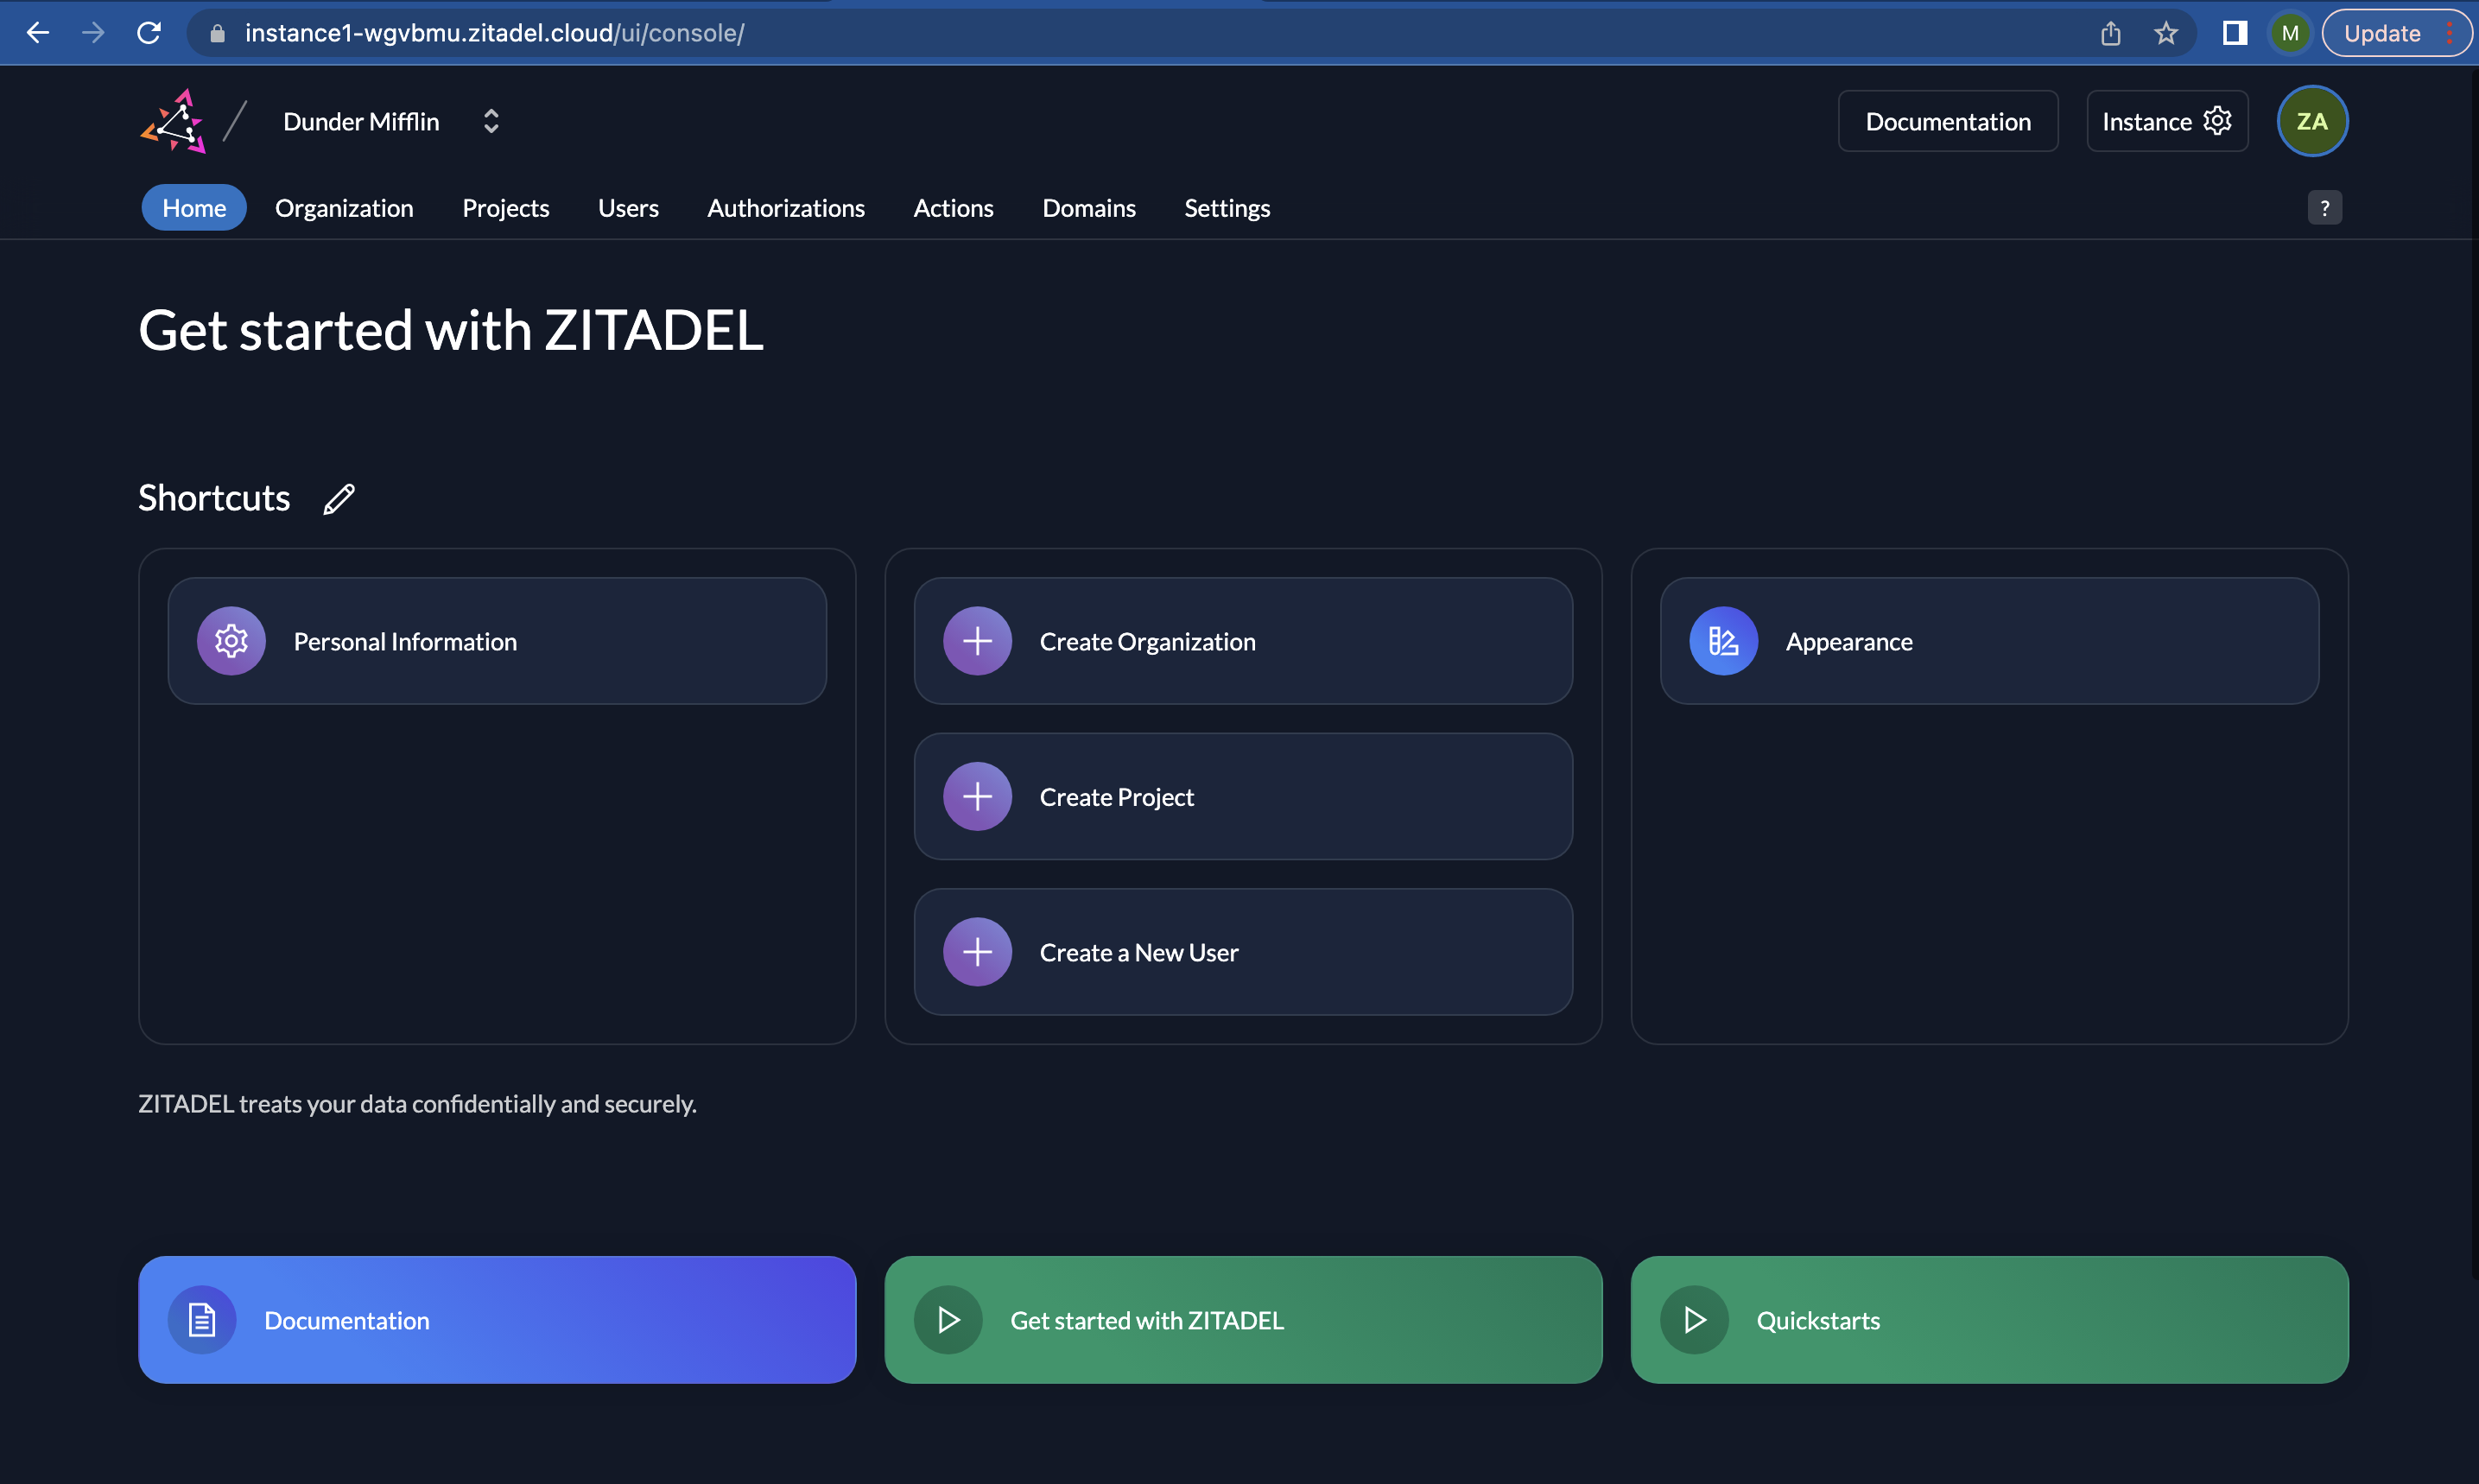Edit shortcuts with the pencil icon
Viewport: 2479px width, 1484px height.
point(339,498)
